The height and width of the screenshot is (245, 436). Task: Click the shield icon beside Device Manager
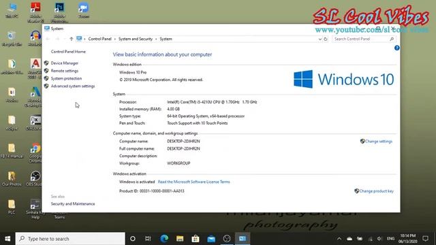[46, 63]
